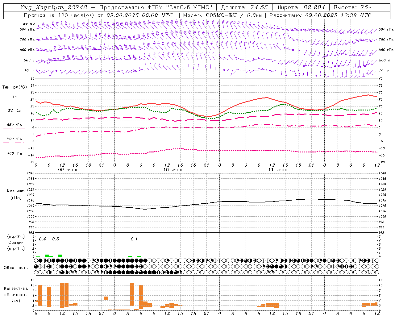
Task: Click the 09 июня date label
Action: (x=68, y=170)
